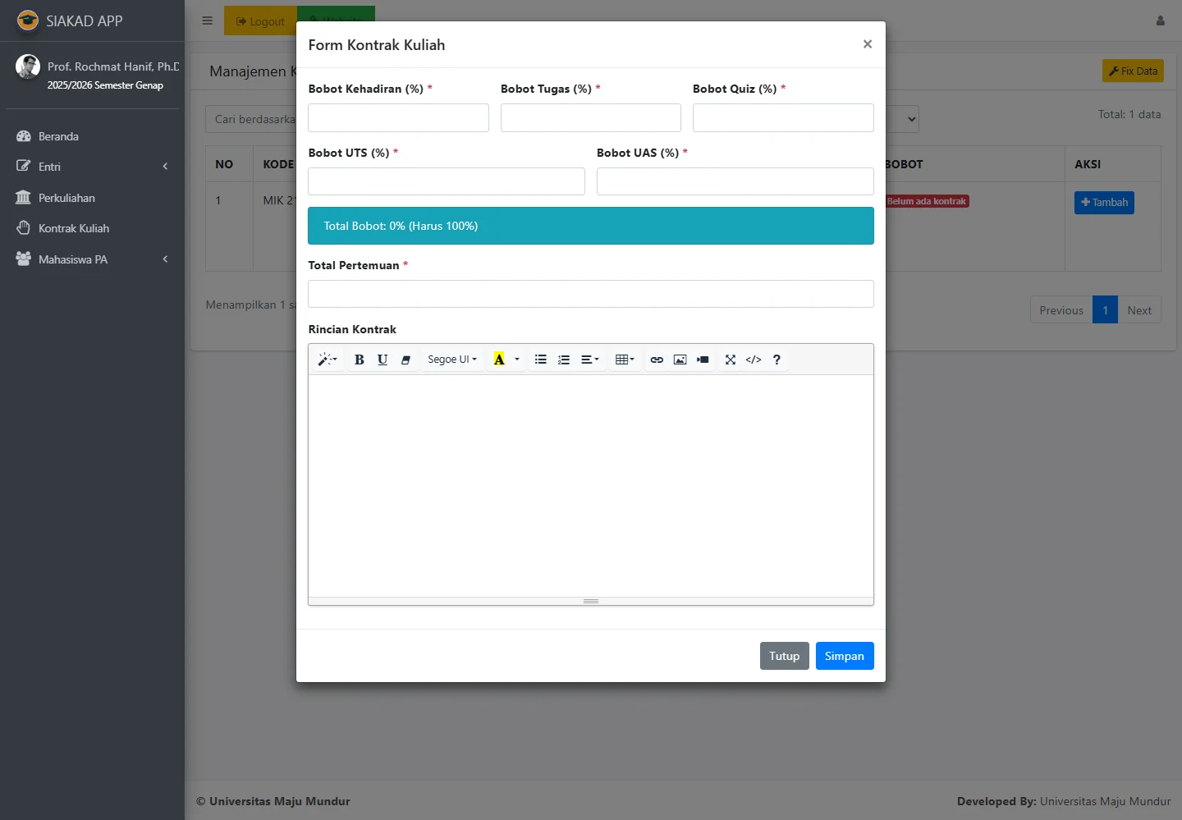Click the insert link icon
This screenshot has width=1182, height=820.
click(657, 360)
